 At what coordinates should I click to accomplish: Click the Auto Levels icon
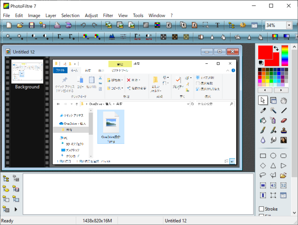(x=137, y=36)
